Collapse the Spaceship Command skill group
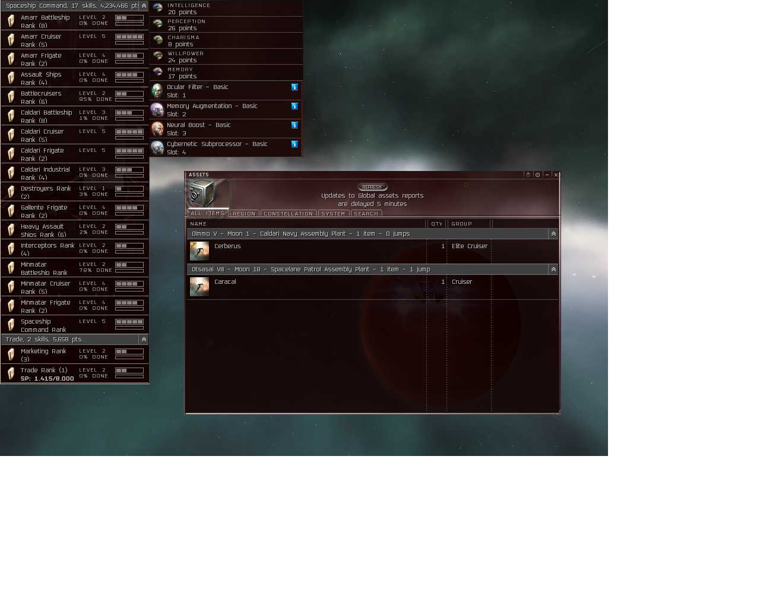 pyautogui.click(x=144, y=5)
